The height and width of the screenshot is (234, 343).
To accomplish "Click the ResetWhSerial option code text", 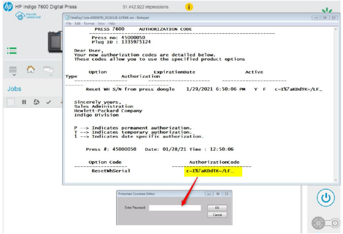I will 111,171.
